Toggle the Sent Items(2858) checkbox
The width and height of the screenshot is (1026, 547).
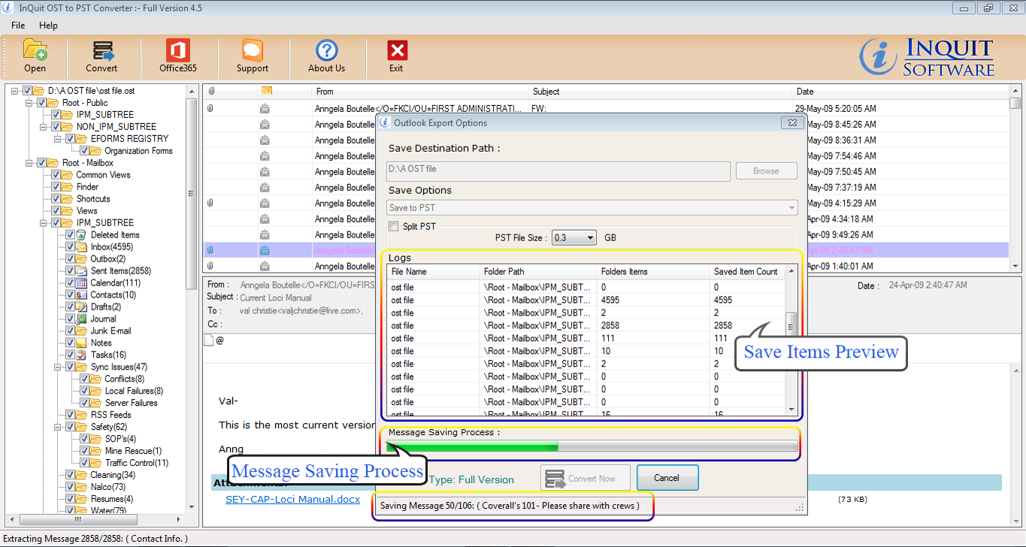click(x=70, y=270)
